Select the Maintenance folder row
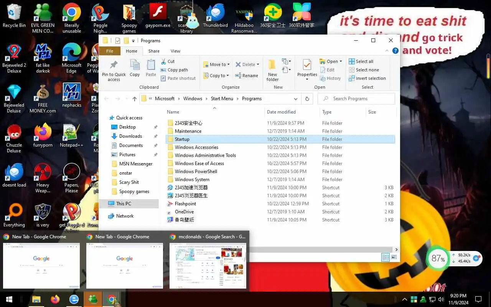Image resolution: width=491 pixels, height=307 pixels. (280, 131)
